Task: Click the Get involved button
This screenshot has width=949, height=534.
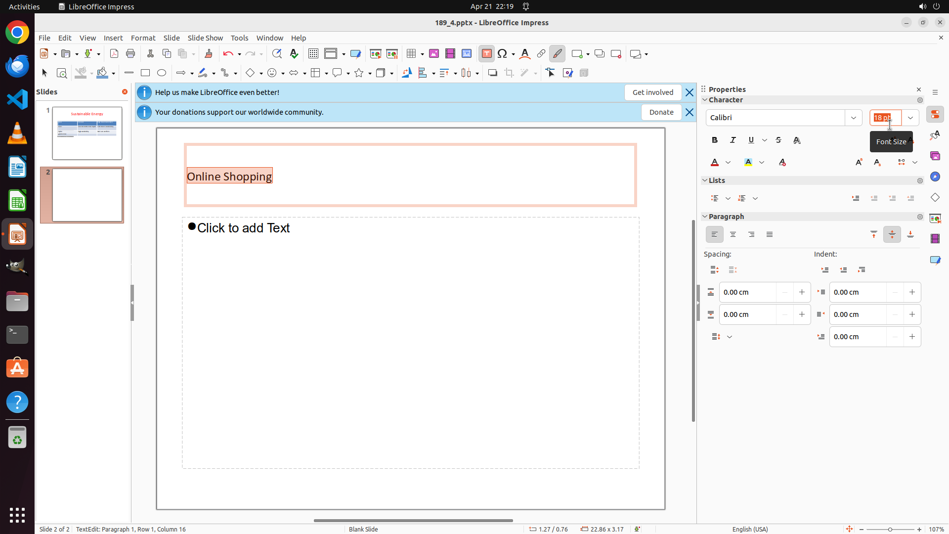Action: 652,92
